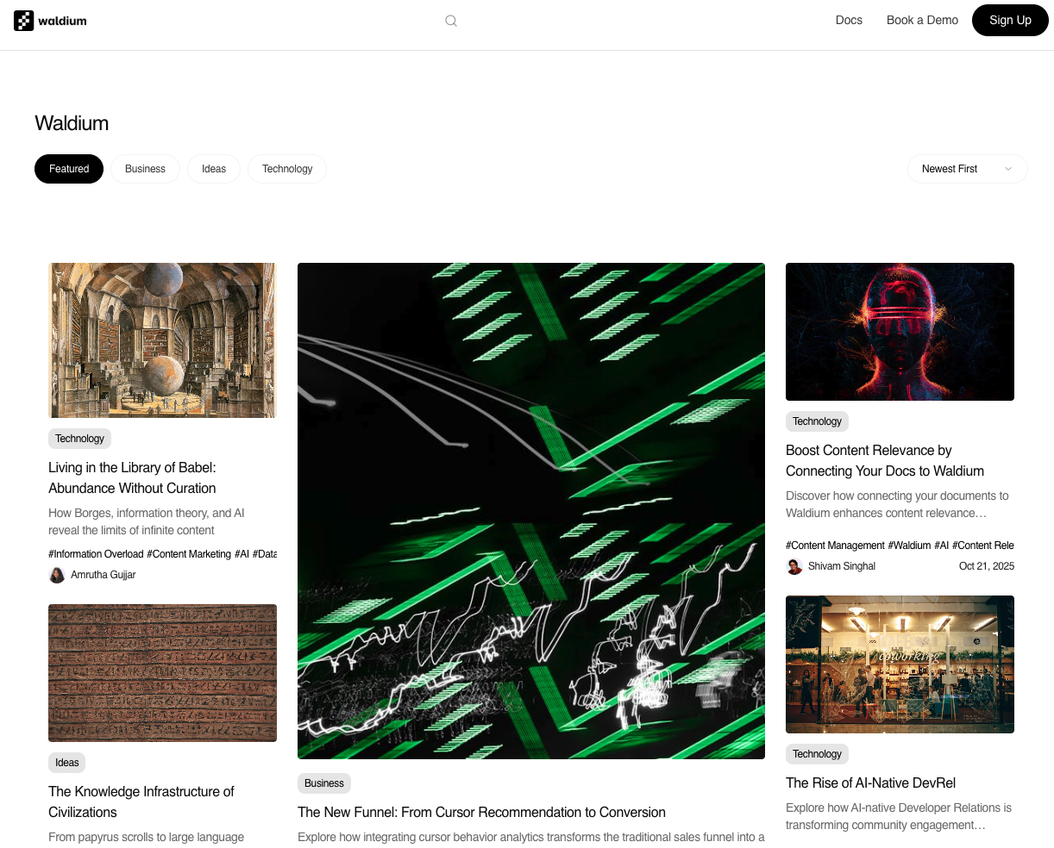Click Shivam Singhal's author avatar
Viewport: 1054px width, 848px height.
(794, 566)
